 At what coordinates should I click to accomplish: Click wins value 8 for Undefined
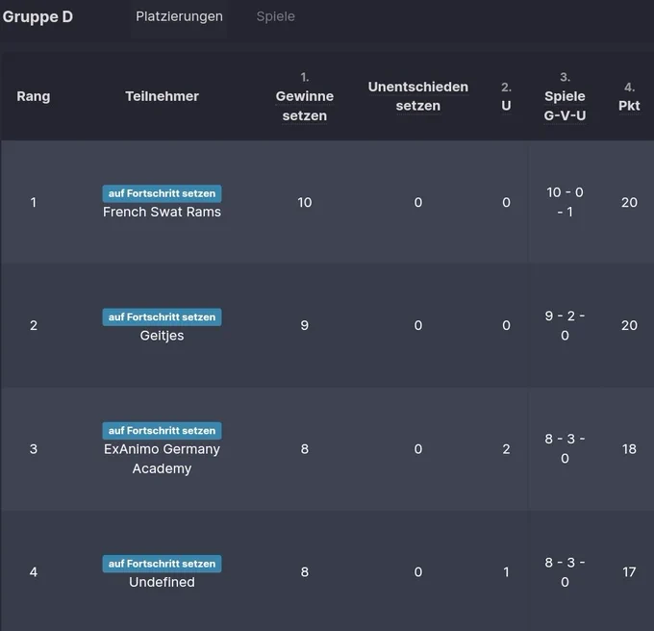coord(305,571)
